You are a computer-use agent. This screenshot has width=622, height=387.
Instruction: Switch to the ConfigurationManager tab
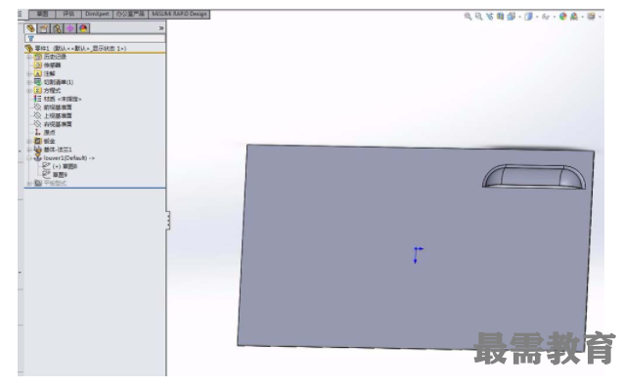coord(57,28)
